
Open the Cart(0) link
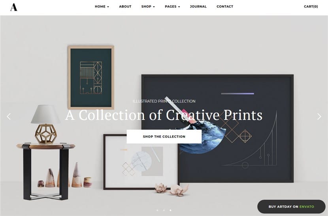click(311, 6)
